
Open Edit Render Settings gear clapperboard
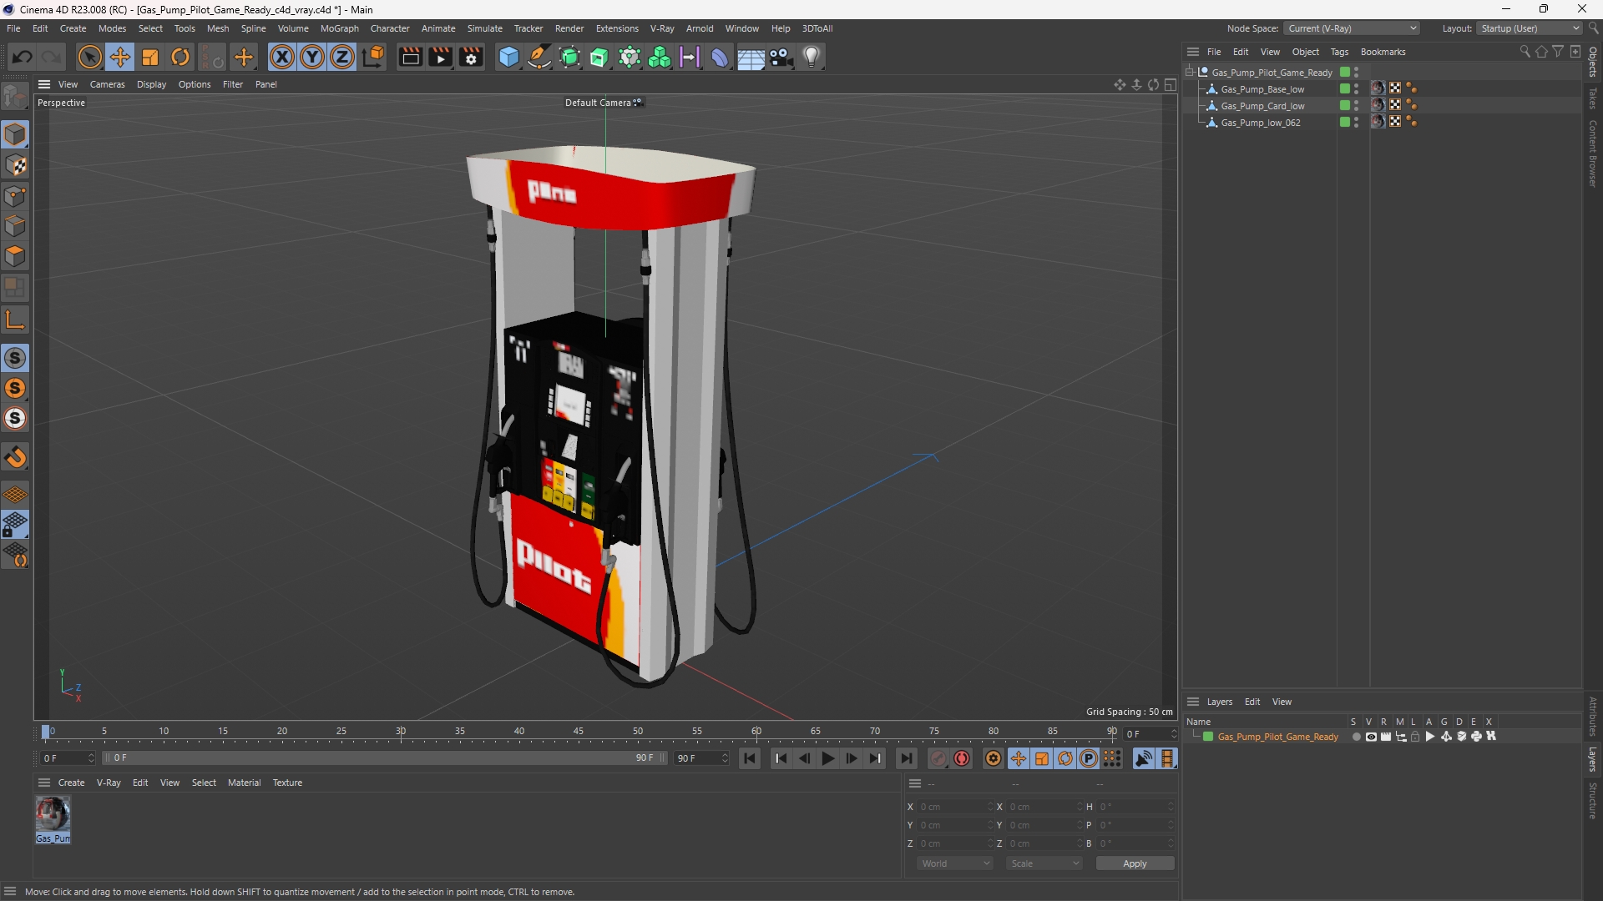coord(471,57)
